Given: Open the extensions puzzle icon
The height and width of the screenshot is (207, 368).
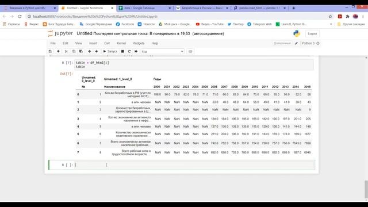Looking at the screenshot, I should click(347, 17).
